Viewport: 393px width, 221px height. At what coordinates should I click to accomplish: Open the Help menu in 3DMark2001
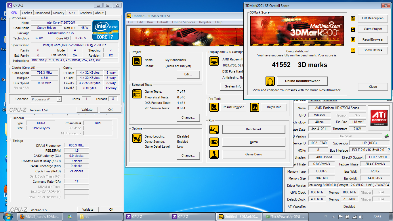(219, 22)
